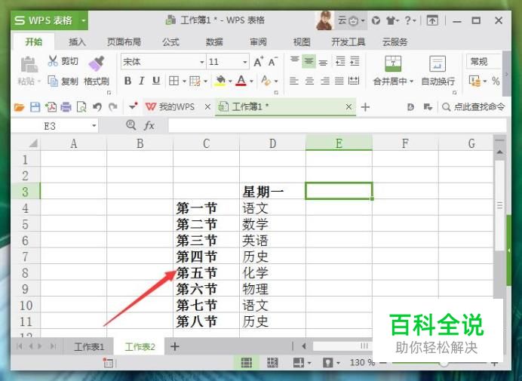
Task: Switch to 审阅 ribbon tab
Action: coord(258,42)
